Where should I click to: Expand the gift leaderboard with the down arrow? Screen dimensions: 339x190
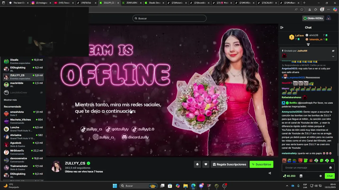click(308, 45)
